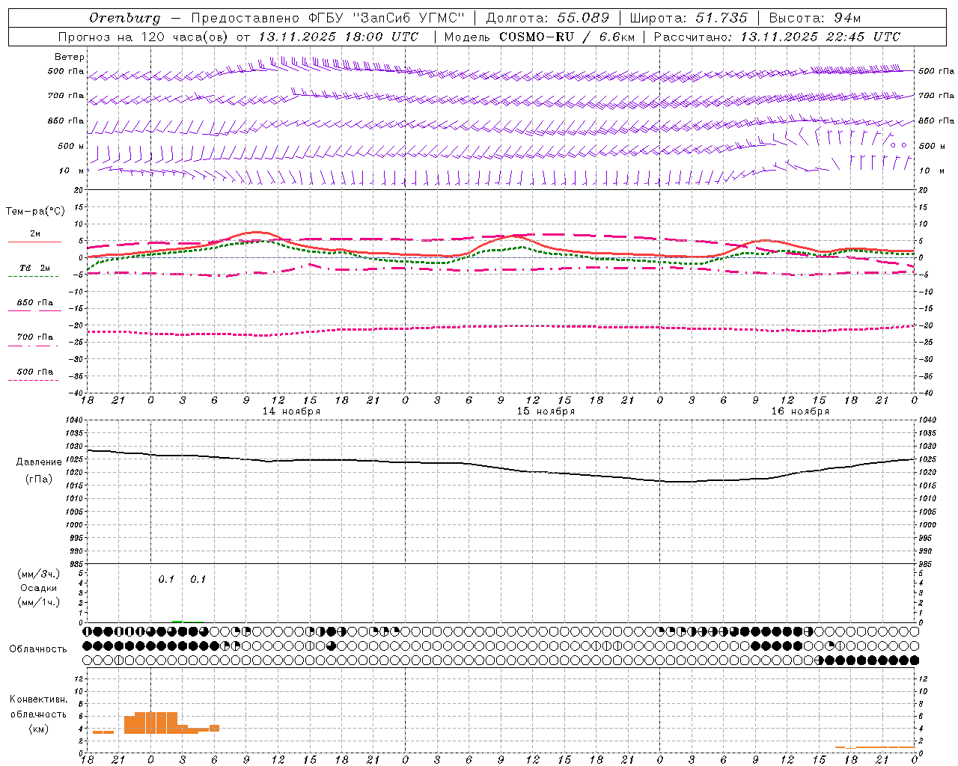Click the 'Давление' pressure label
Image resolution: width=958 pixels, height=766 pixels.
point(39,462)
